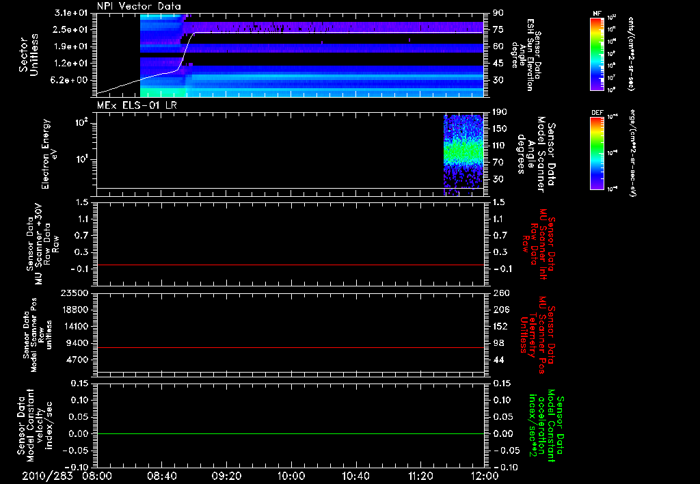Click the "2010/283" date label

click(47, 476)
